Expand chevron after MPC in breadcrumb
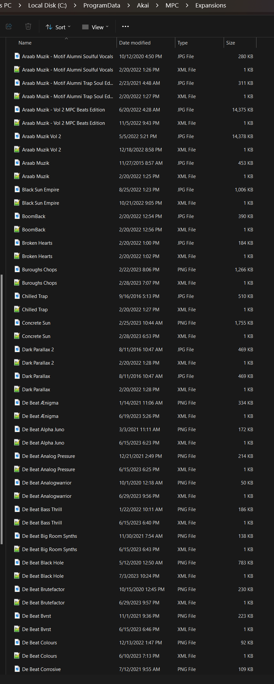This screenshot has width=274, height=684. (187, 6)
